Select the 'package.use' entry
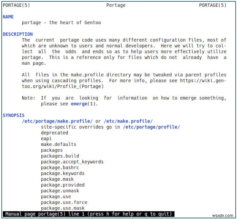237x219 pixels. click(56, 197)
